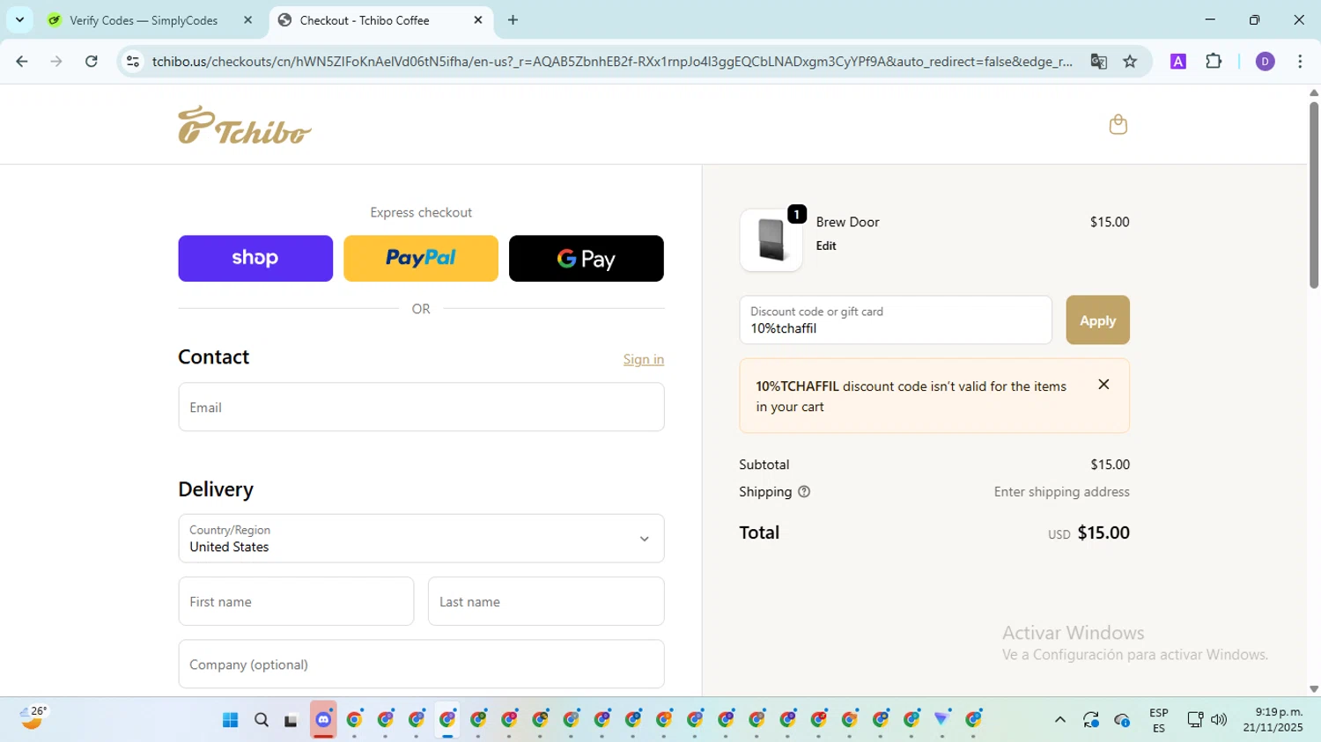The height and width of the screenshot is (742, 1321).
Task: Click the "Express checkout" heading text
Action: 421,212
